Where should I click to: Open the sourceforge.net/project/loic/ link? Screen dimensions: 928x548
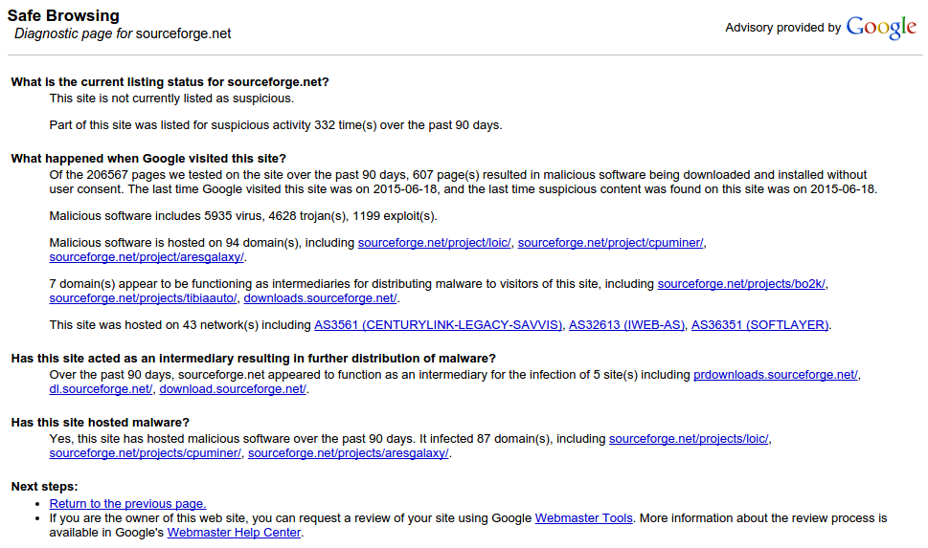(x=434, y=243)
